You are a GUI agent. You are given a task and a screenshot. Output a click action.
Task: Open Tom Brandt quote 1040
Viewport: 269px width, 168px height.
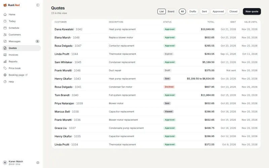click(x=156, y=95)
